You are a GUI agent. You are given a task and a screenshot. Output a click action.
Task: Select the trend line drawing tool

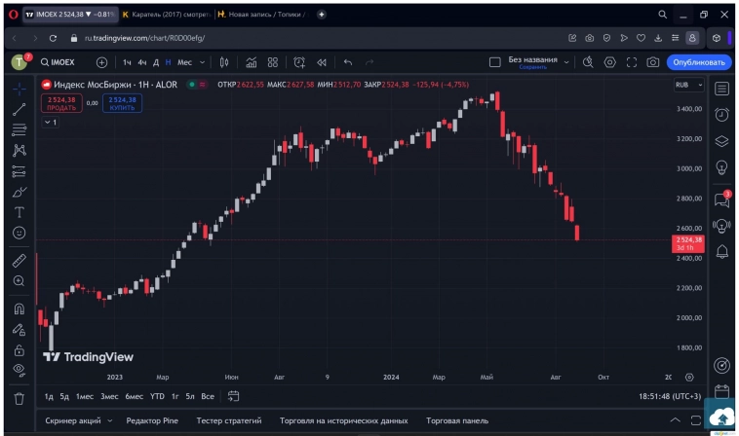19,109
